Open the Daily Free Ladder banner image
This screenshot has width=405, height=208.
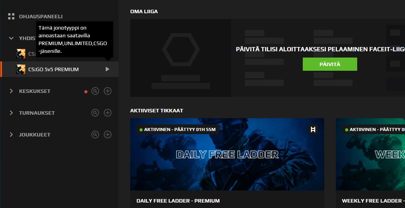(227, 154)
